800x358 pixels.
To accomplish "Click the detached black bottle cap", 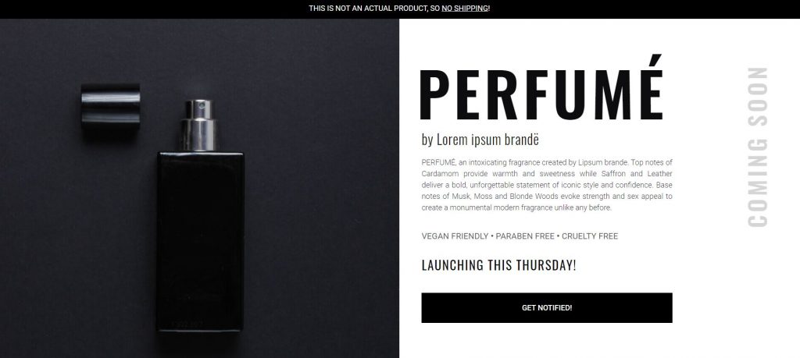I will 111,105.
